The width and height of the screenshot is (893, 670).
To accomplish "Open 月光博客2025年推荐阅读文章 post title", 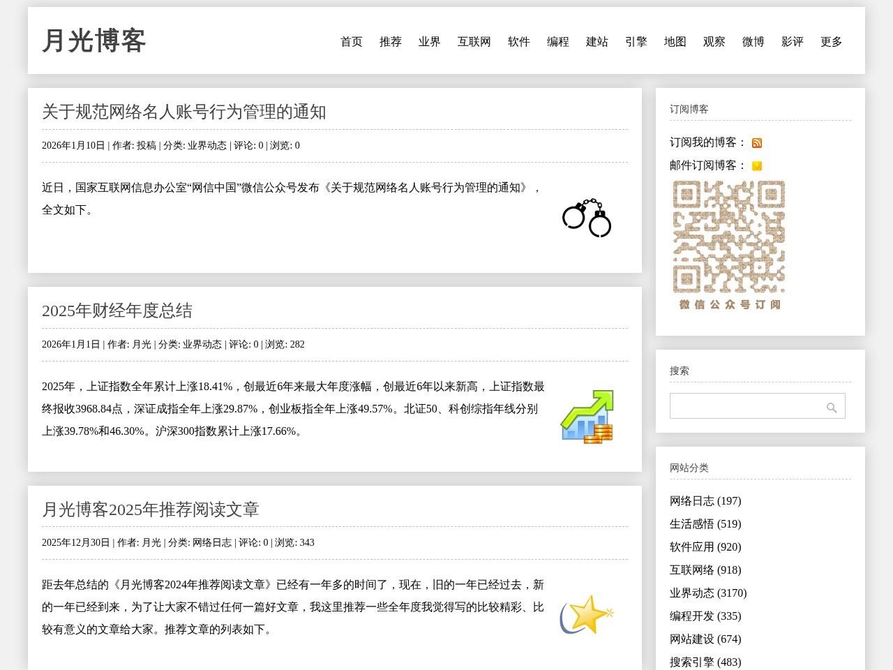I will point(151,509).
